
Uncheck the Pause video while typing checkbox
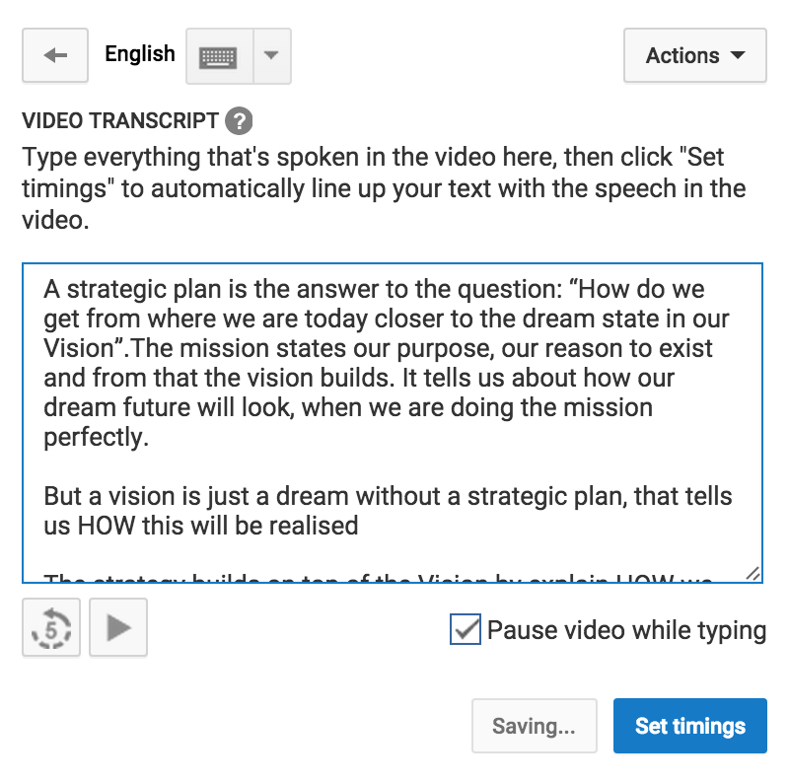(x=465, y=629)
